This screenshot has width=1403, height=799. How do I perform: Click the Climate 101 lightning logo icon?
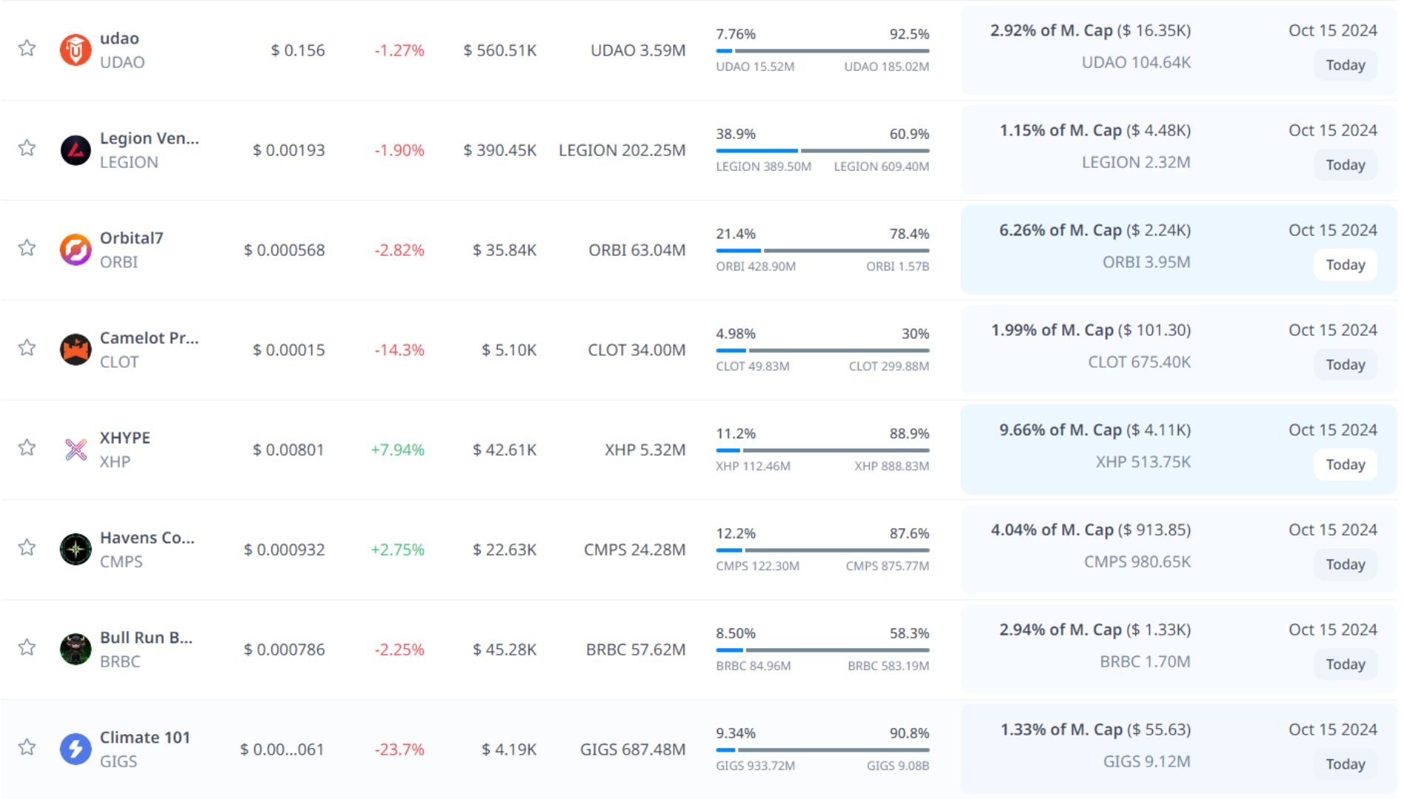pyautogui.click(x=75, y=749)
